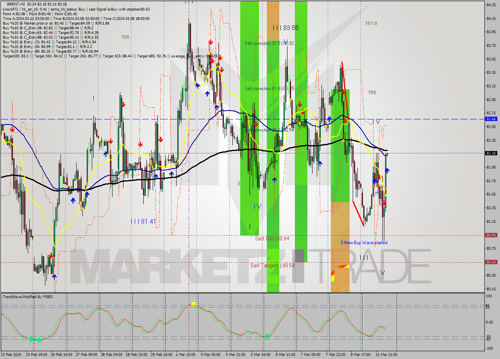
Task: Select the 'III 83.55' wave label
Action: [286, 28]
